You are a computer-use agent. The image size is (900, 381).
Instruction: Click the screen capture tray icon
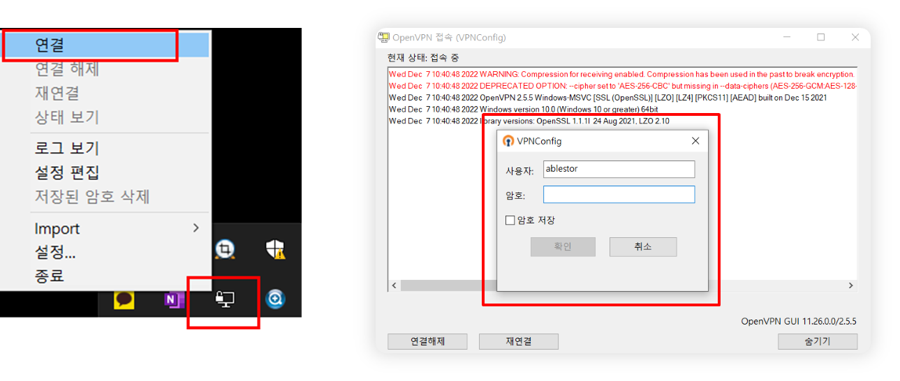[225, 249]
